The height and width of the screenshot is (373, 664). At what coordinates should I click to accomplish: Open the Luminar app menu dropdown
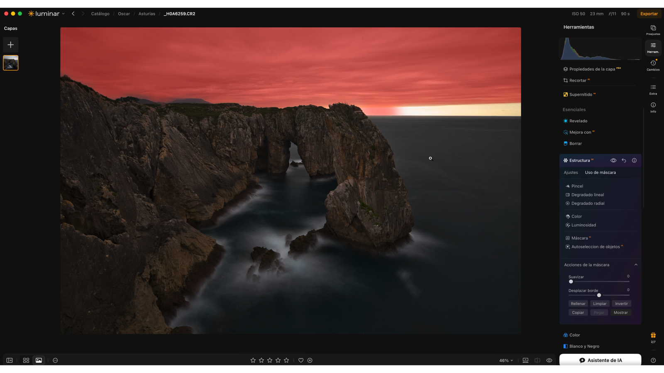tap(46, 14)
